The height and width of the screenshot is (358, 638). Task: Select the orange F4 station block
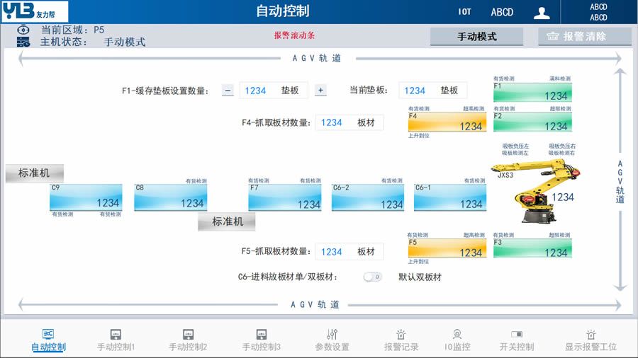(x=447, y=122)
